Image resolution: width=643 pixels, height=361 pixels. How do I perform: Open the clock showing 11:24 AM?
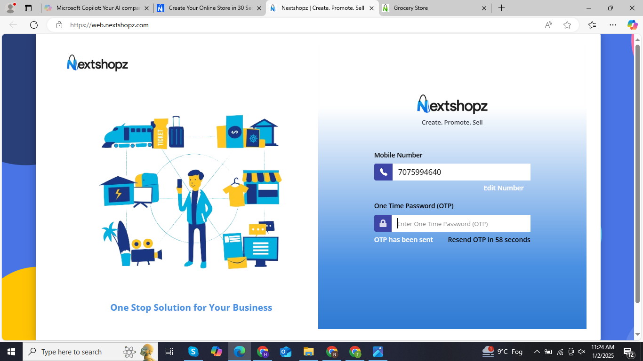pos(603,352)
